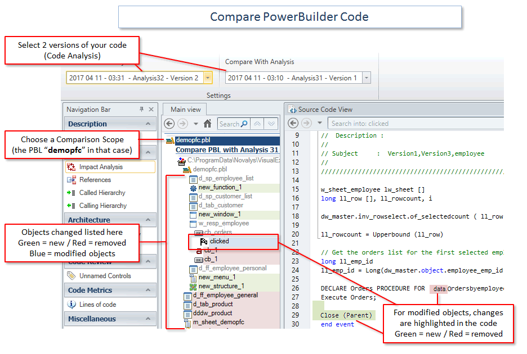Click the Analysis32 Version 2 combo box
Viewport: 527px width, 354px height.
(139, 78)
